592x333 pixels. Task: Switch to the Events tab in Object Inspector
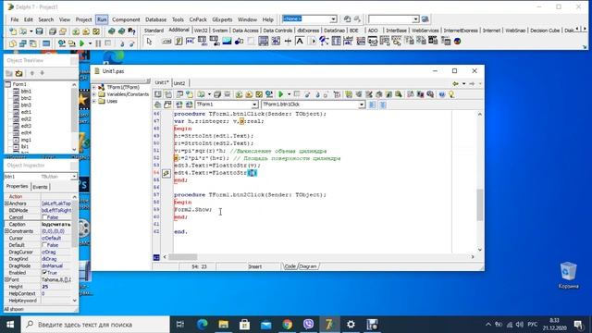click(x=40, y=187)
